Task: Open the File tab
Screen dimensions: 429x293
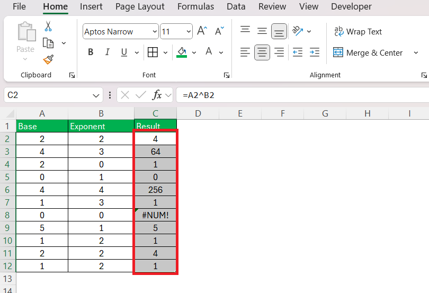Action: coord(19,6)
